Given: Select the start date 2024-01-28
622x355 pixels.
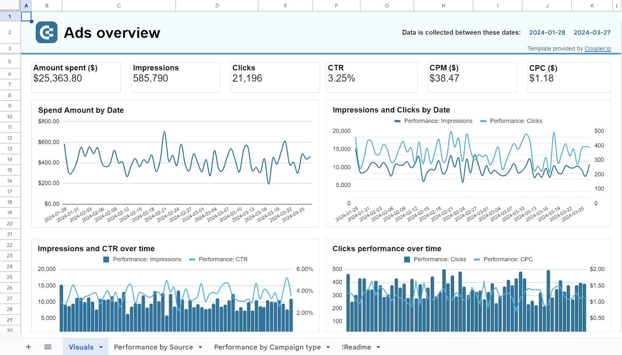Looking at the screenshot, I should click(x=547, y=32).
